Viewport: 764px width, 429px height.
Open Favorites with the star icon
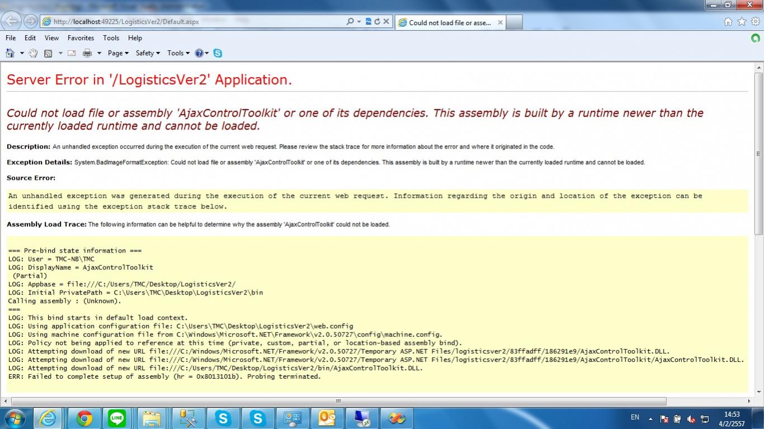click(x=742, y=21)
